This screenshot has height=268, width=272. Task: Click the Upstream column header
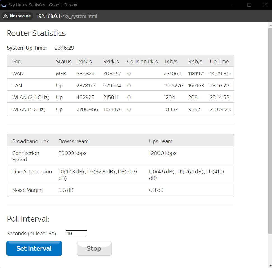(x=161, y=141)
